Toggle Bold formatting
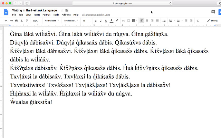Viewport: 221px width, 138px height. (96, 21)
